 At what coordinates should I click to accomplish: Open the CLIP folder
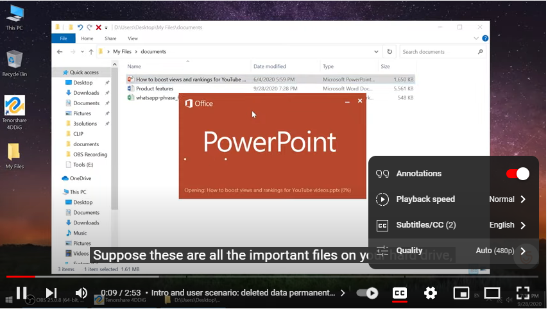pyautogui.click(x=78, y=134)
